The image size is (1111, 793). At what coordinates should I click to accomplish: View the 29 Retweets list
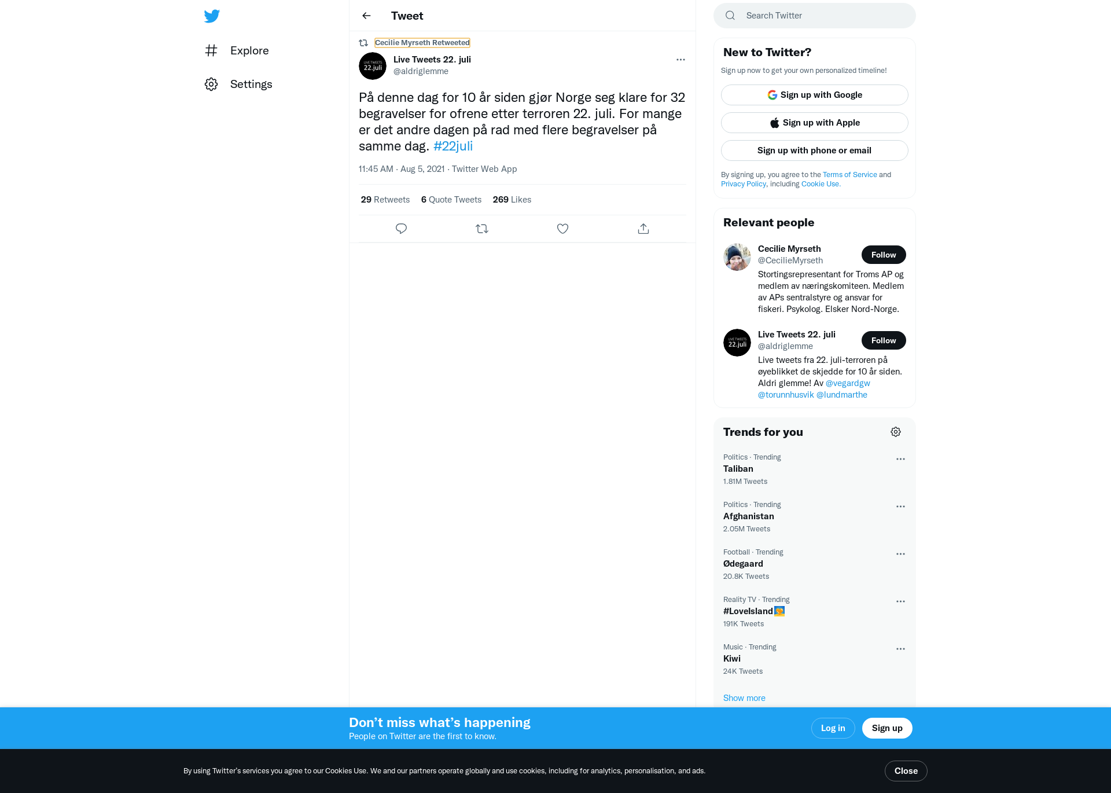385,200
